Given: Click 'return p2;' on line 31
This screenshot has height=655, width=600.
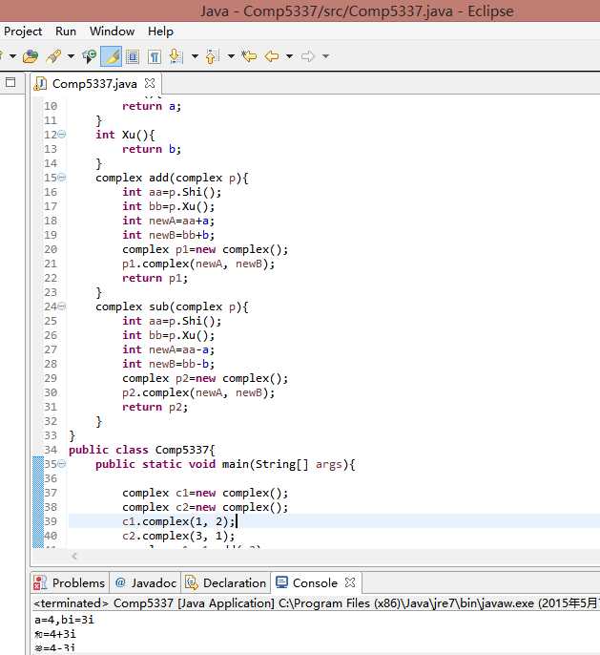Looking at the screenshot, I should click(x=155, y=407).
